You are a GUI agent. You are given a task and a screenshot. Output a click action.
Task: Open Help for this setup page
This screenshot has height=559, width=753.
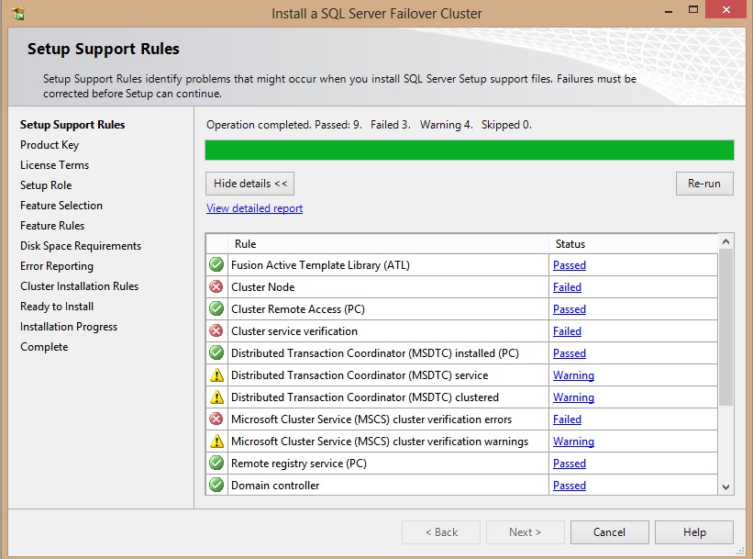click(694, 532)
